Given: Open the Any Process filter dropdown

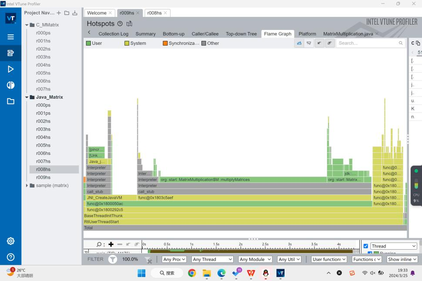Looking at the screenshot, I should point(174,259).
